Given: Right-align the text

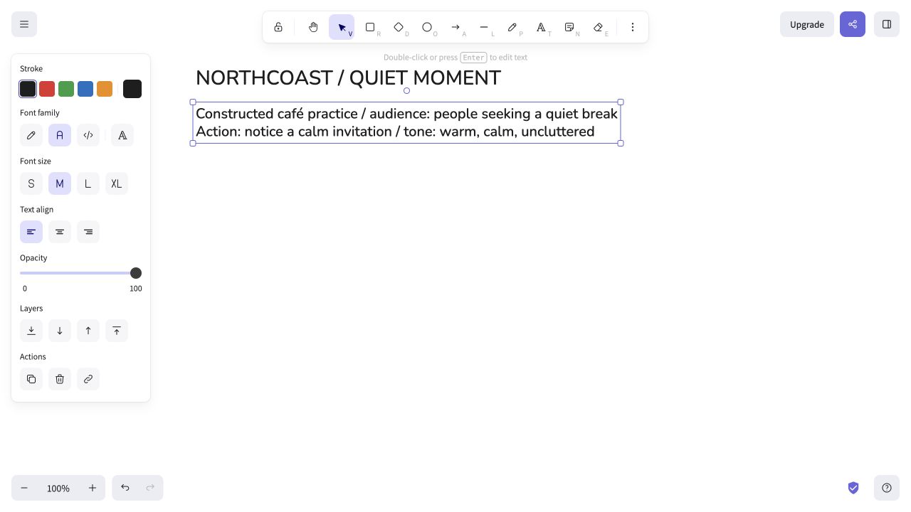Looking at the screenshot, I should pyautogui.click(x=88, y=232).
